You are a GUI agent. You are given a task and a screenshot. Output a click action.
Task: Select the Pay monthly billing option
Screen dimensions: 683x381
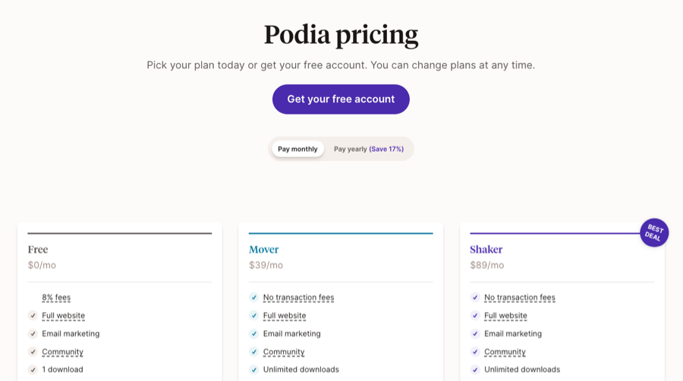tap(297, 149)
